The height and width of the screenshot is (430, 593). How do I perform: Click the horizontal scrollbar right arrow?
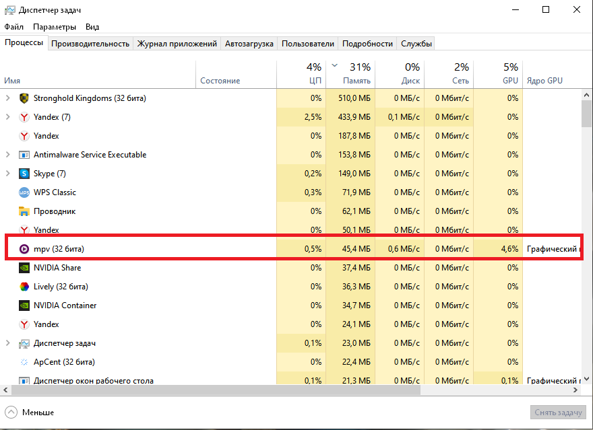coord(575,390)
